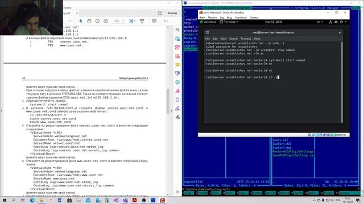Open the Машина menu in VirtualBox window
364x204 pixels.
212,18
